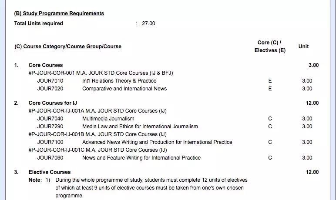This screenshot has width=336, height=200.
Task: Select Comparative and International News course
Action: pyautogui.click(x=124, y=89)
